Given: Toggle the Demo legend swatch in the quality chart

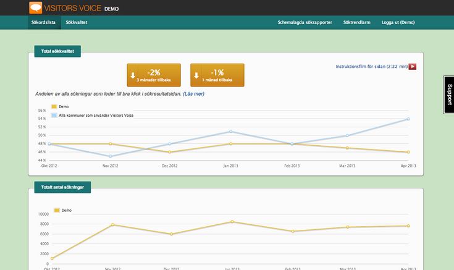Looking at the screenshot, I should pos(54,107).
